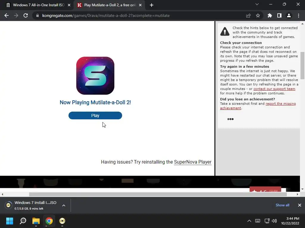Click the browser back arrow
The image size is (305, 228).
pos(7,15)
